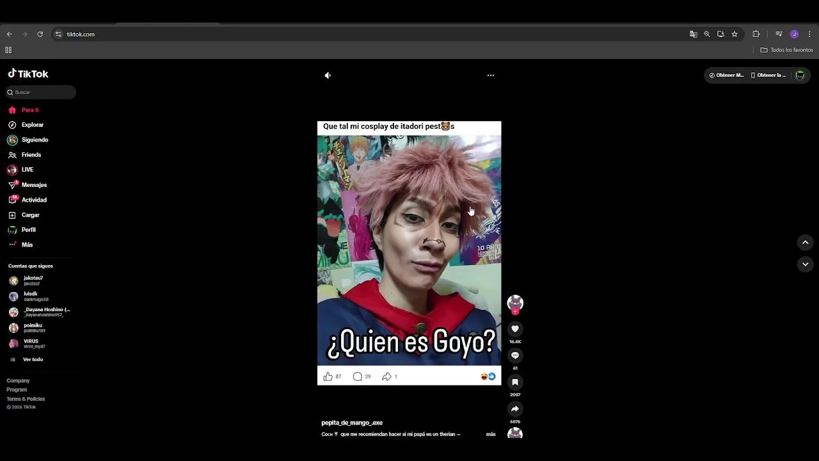
Task: Save video with bookmark icon
Action: 515,382
